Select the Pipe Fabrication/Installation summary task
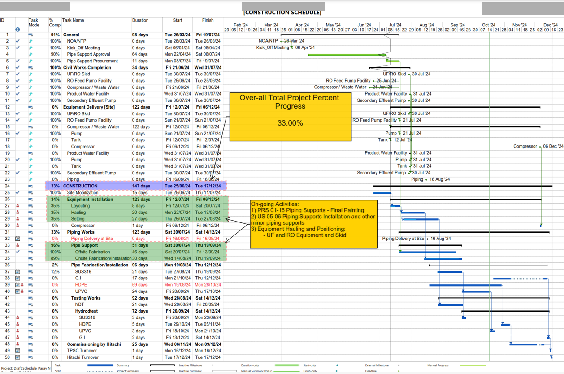Viewport: 564px width, 374px height. pos(100,265)
